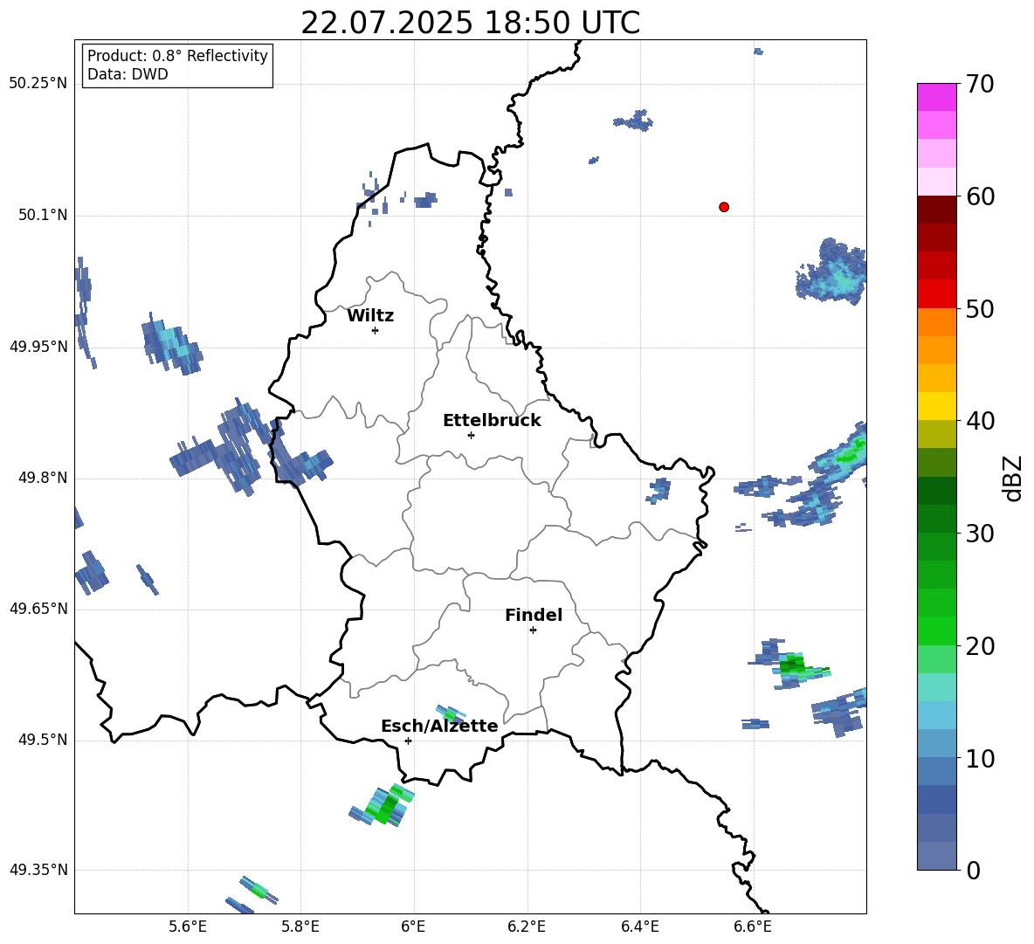Click the 6.4°E longitude label
This screenshot has width=1034, height=944.
639,927
